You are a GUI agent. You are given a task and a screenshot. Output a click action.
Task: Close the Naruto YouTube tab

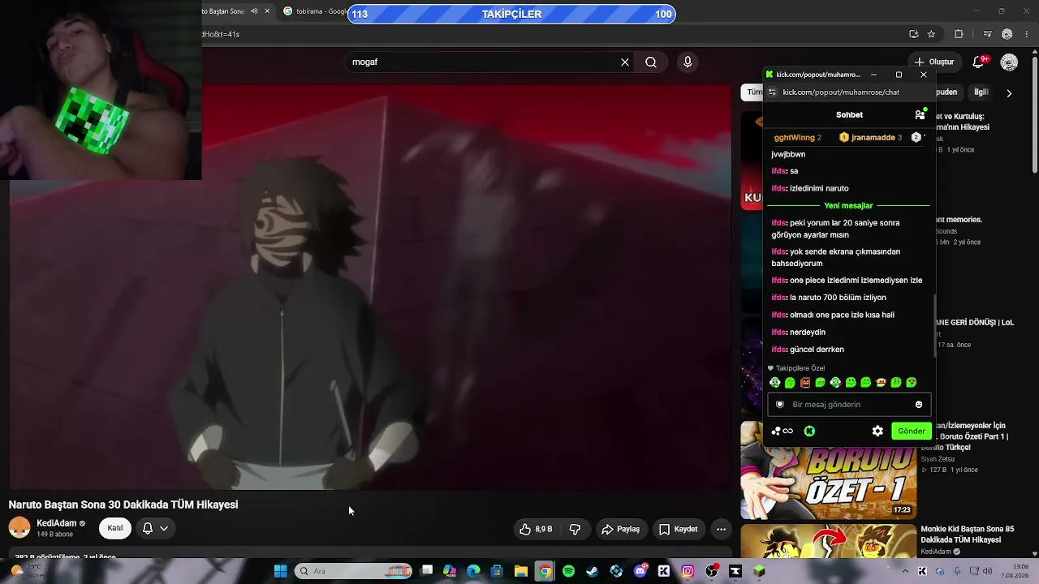(x=267, y=11)
